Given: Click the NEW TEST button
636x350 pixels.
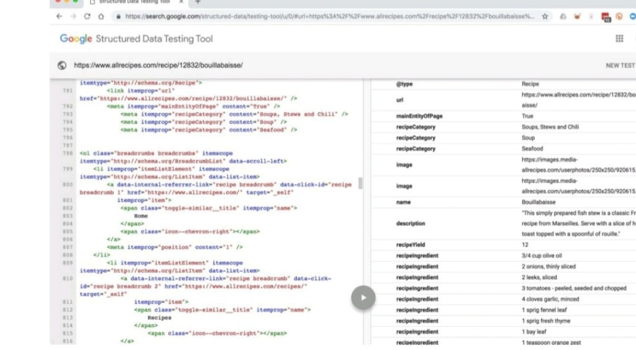Looking at the screenshot, I should click(x=620, y=65).
